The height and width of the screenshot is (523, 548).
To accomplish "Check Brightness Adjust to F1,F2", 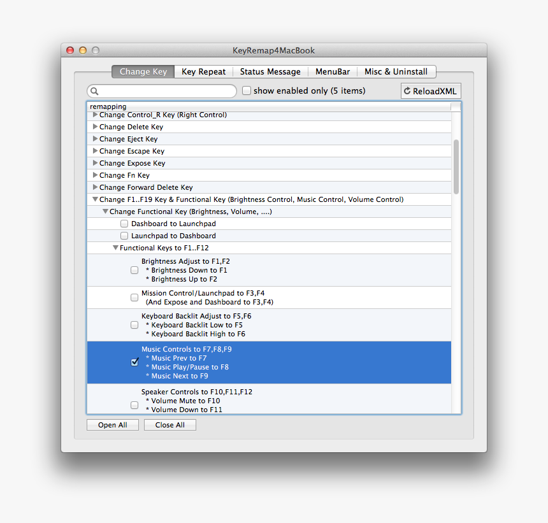I will click(134, 270).
